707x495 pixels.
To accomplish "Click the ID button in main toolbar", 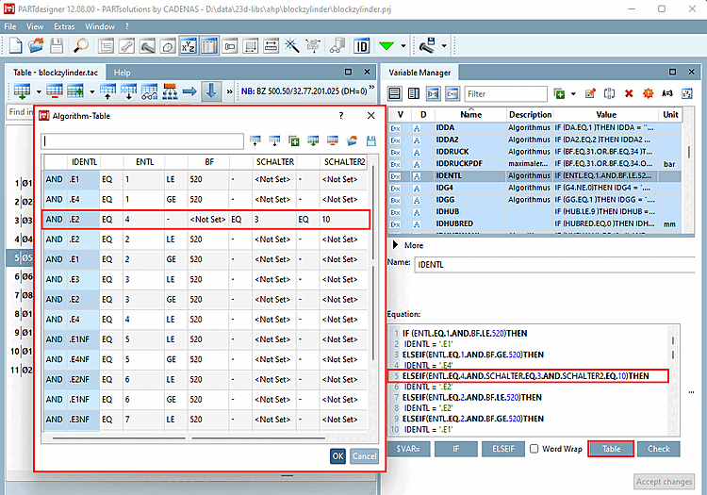I will pos(362,45).
